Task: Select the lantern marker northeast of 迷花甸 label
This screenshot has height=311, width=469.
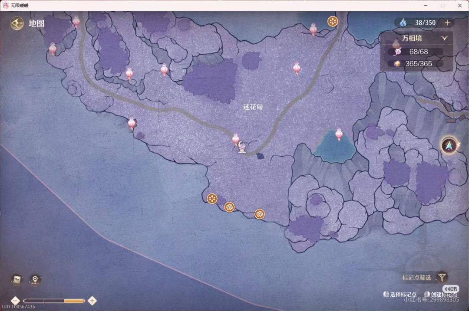Action: click(297, 69)
